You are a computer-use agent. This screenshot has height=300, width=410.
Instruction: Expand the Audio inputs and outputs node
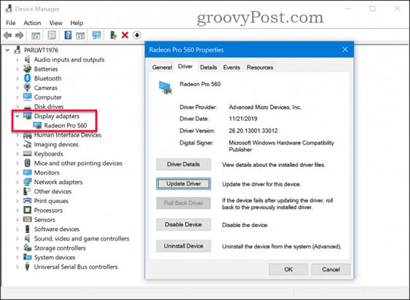[x=17, y=60]
